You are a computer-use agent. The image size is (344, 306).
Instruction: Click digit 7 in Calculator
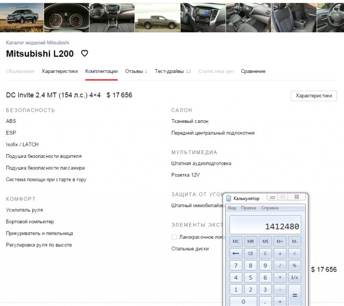236,265
